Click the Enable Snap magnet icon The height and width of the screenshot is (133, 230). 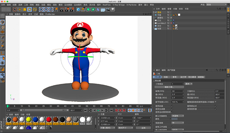[2, 69]
